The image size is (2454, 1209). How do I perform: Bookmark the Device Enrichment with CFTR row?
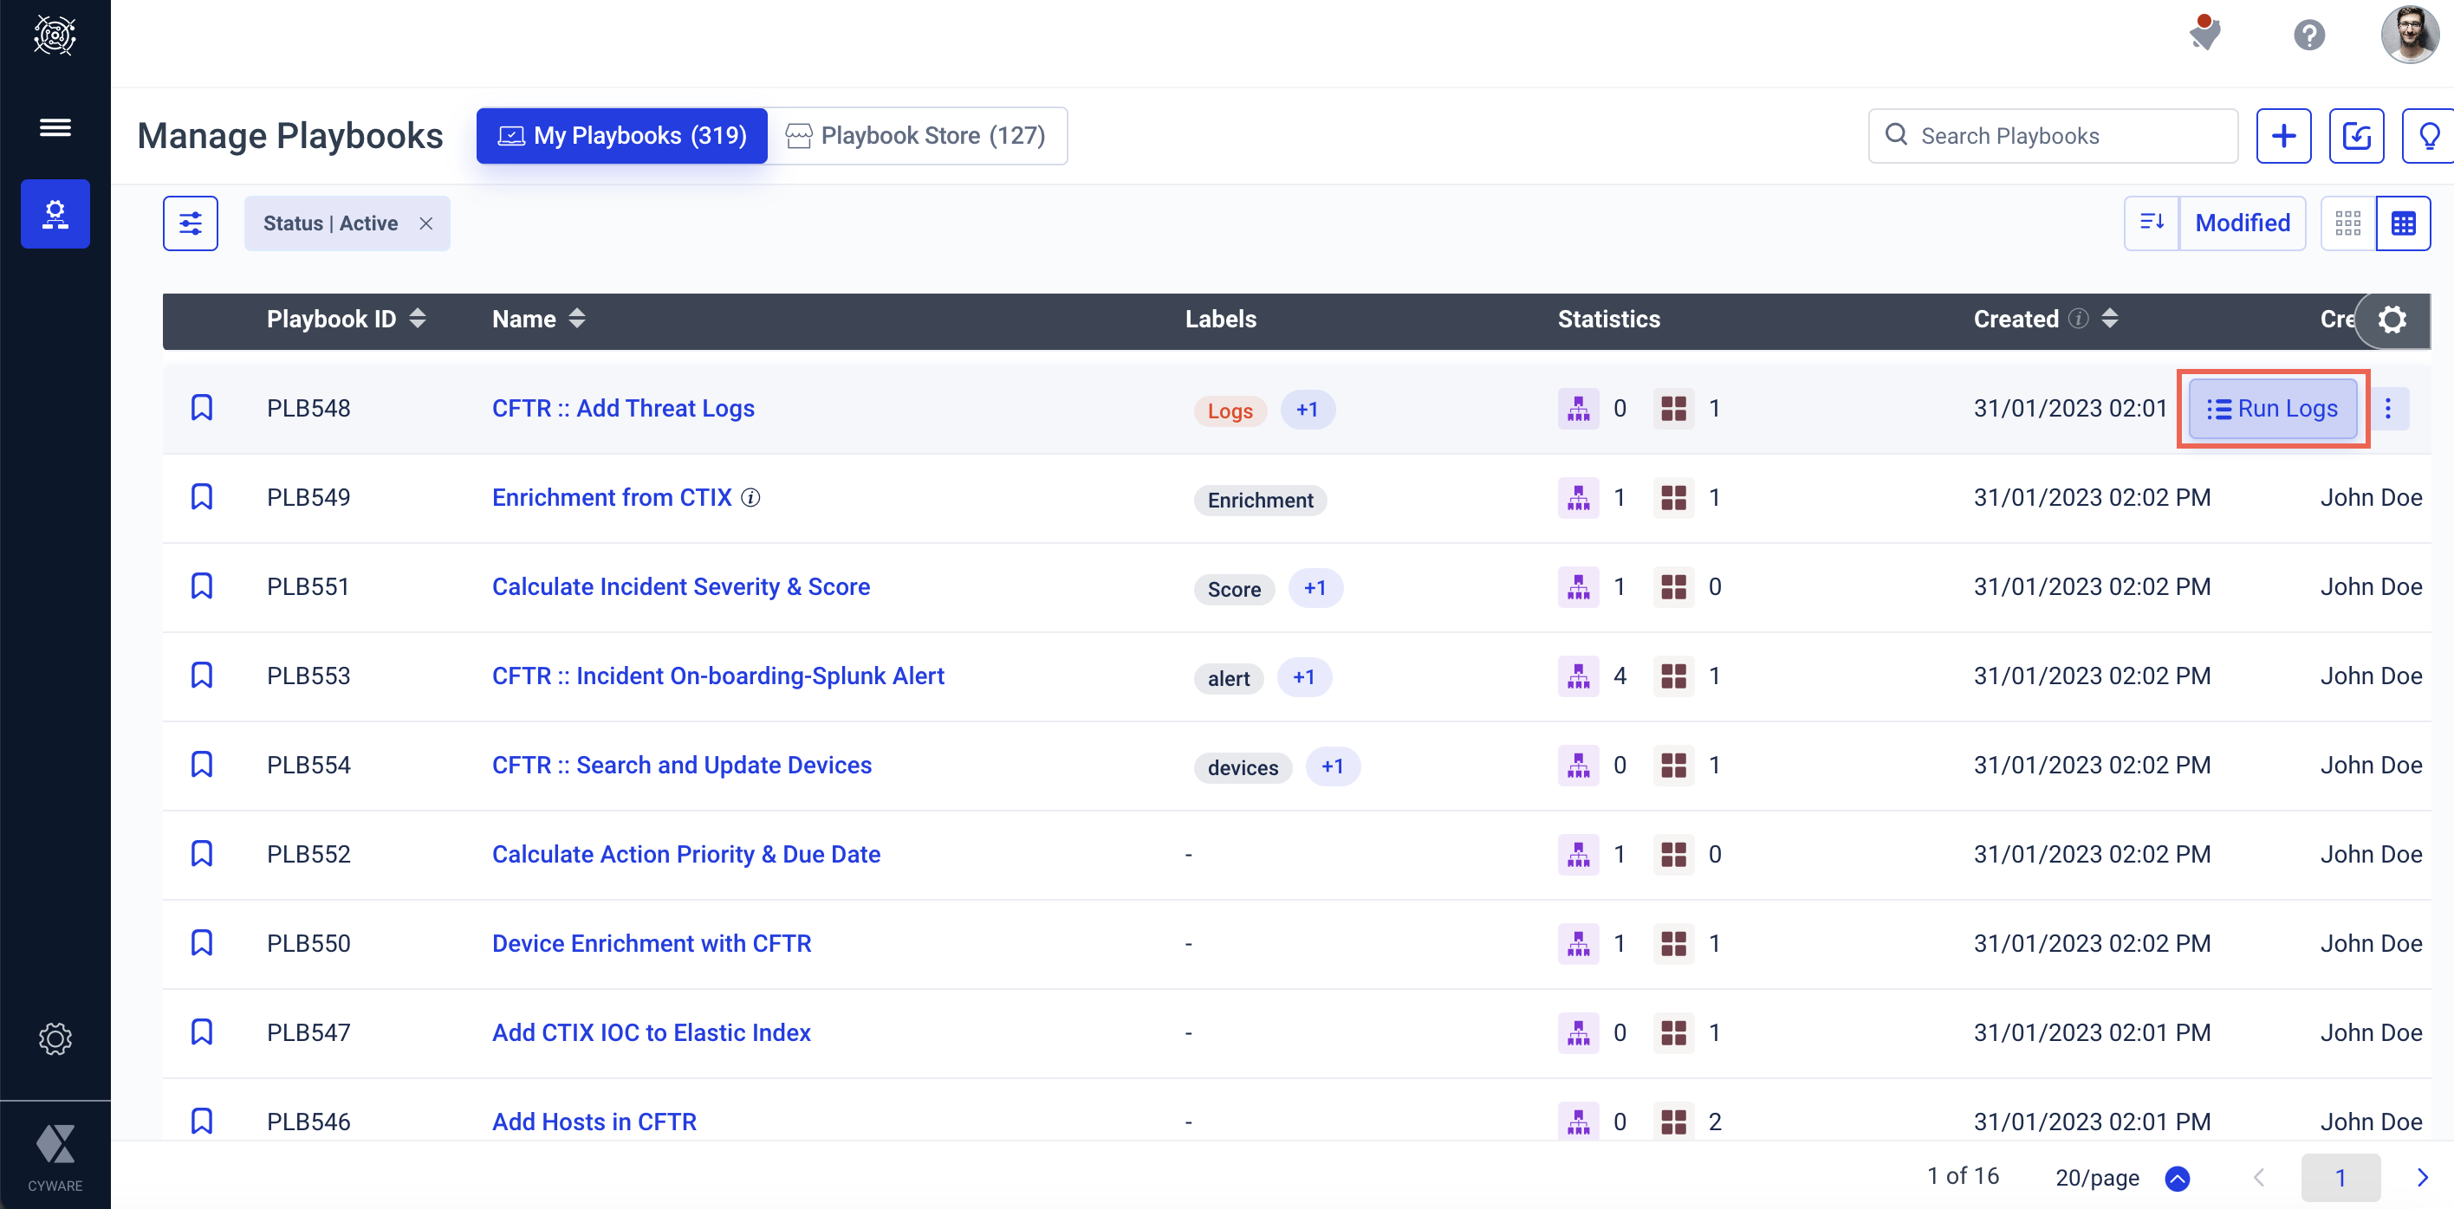click(x=201, y=943)
